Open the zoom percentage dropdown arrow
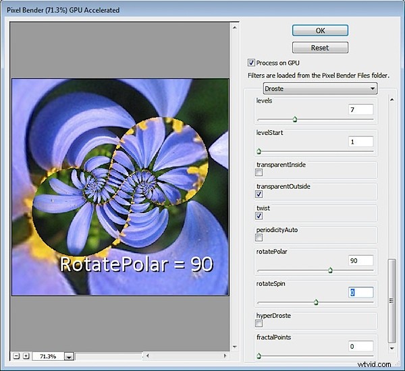The width and height of the screenshot is (405, 371). (x=69, y=357)
